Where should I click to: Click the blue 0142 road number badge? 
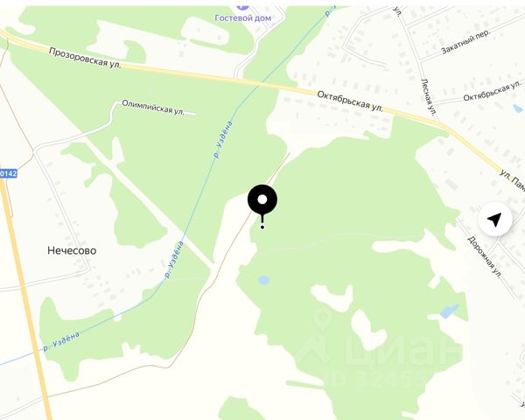tap(8, 173)
